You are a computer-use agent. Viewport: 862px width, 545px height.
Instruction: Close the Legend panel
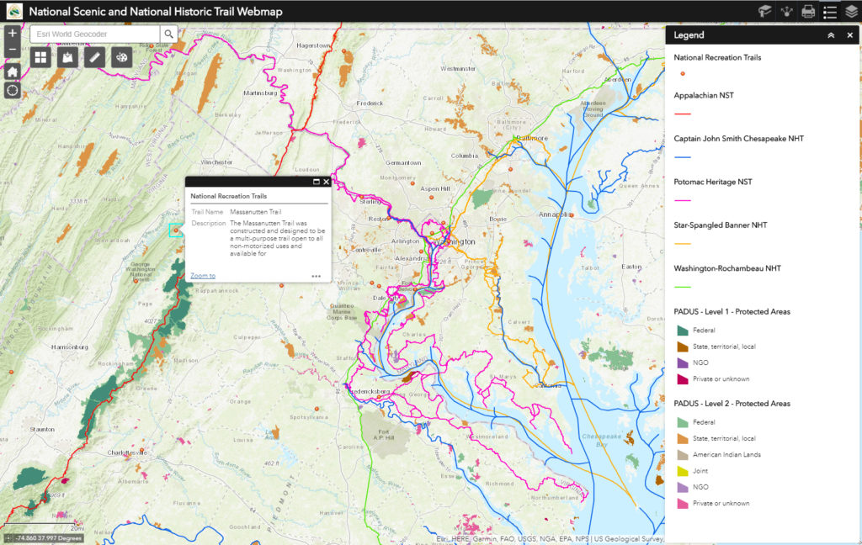[x=849, y=34]
